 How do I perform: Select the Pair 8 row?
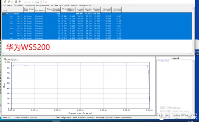97,33
